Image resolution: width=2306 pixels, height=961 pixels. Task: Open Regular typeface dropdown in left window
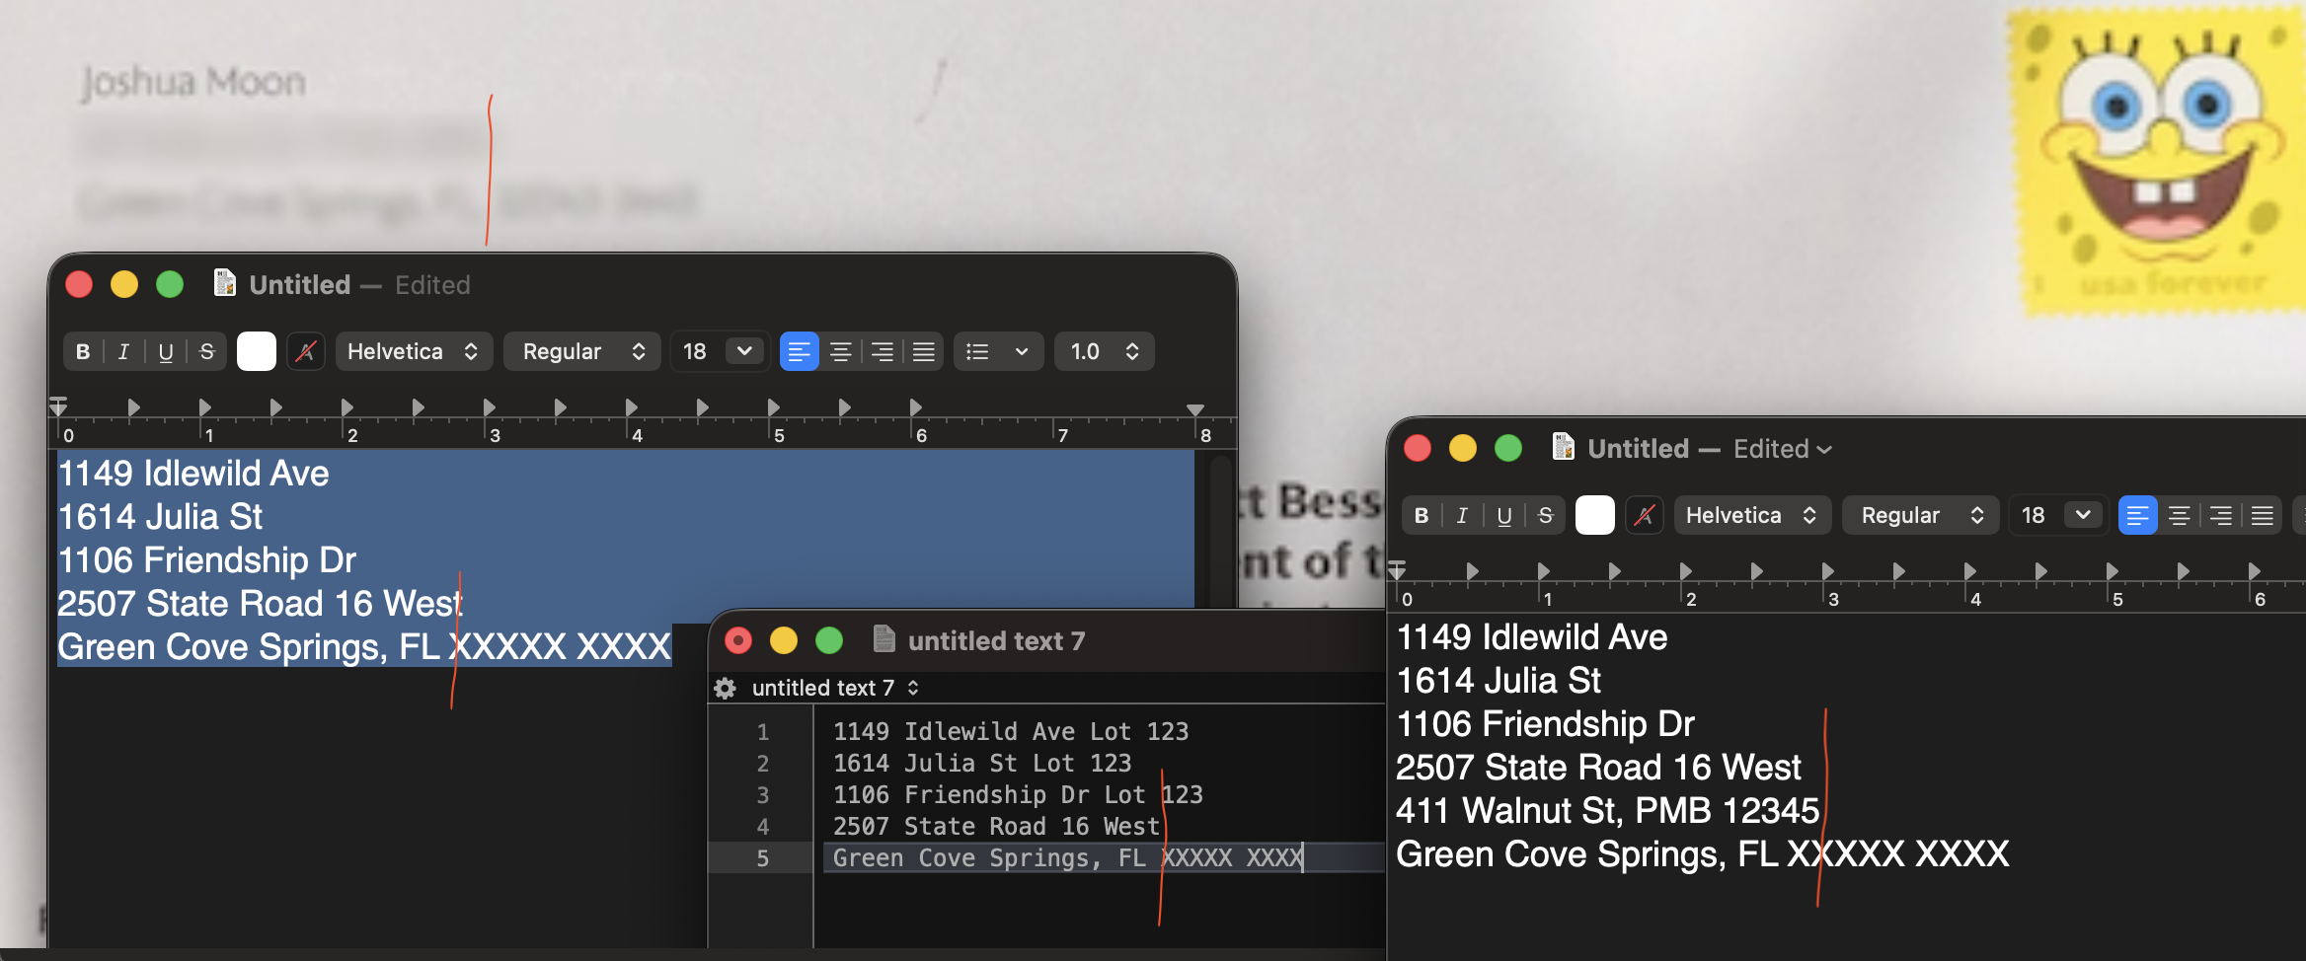coord(583,352)
